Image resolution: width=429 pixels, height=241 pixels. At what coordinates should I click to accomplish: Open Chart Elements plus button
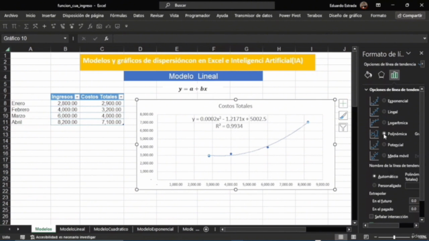point(343,104)
